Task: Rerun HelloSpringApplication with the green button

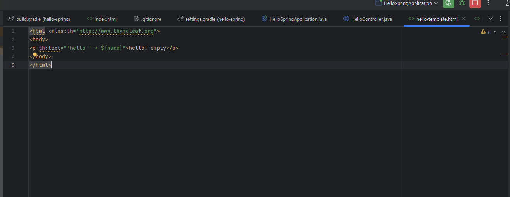Action: [x=448, y=3]
